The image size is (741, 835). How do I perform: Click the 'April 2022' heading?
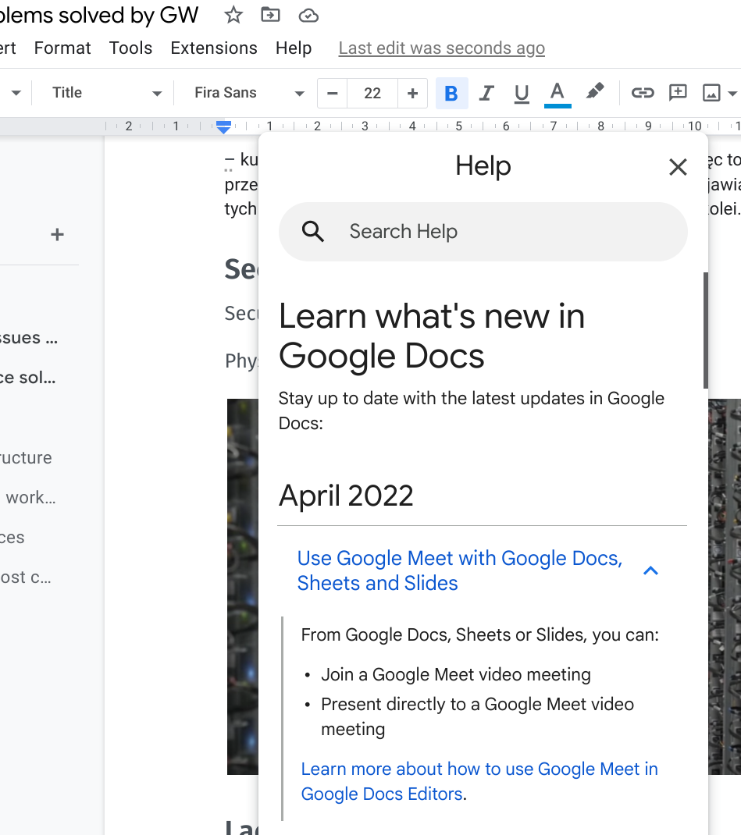[x=346, y=496]
